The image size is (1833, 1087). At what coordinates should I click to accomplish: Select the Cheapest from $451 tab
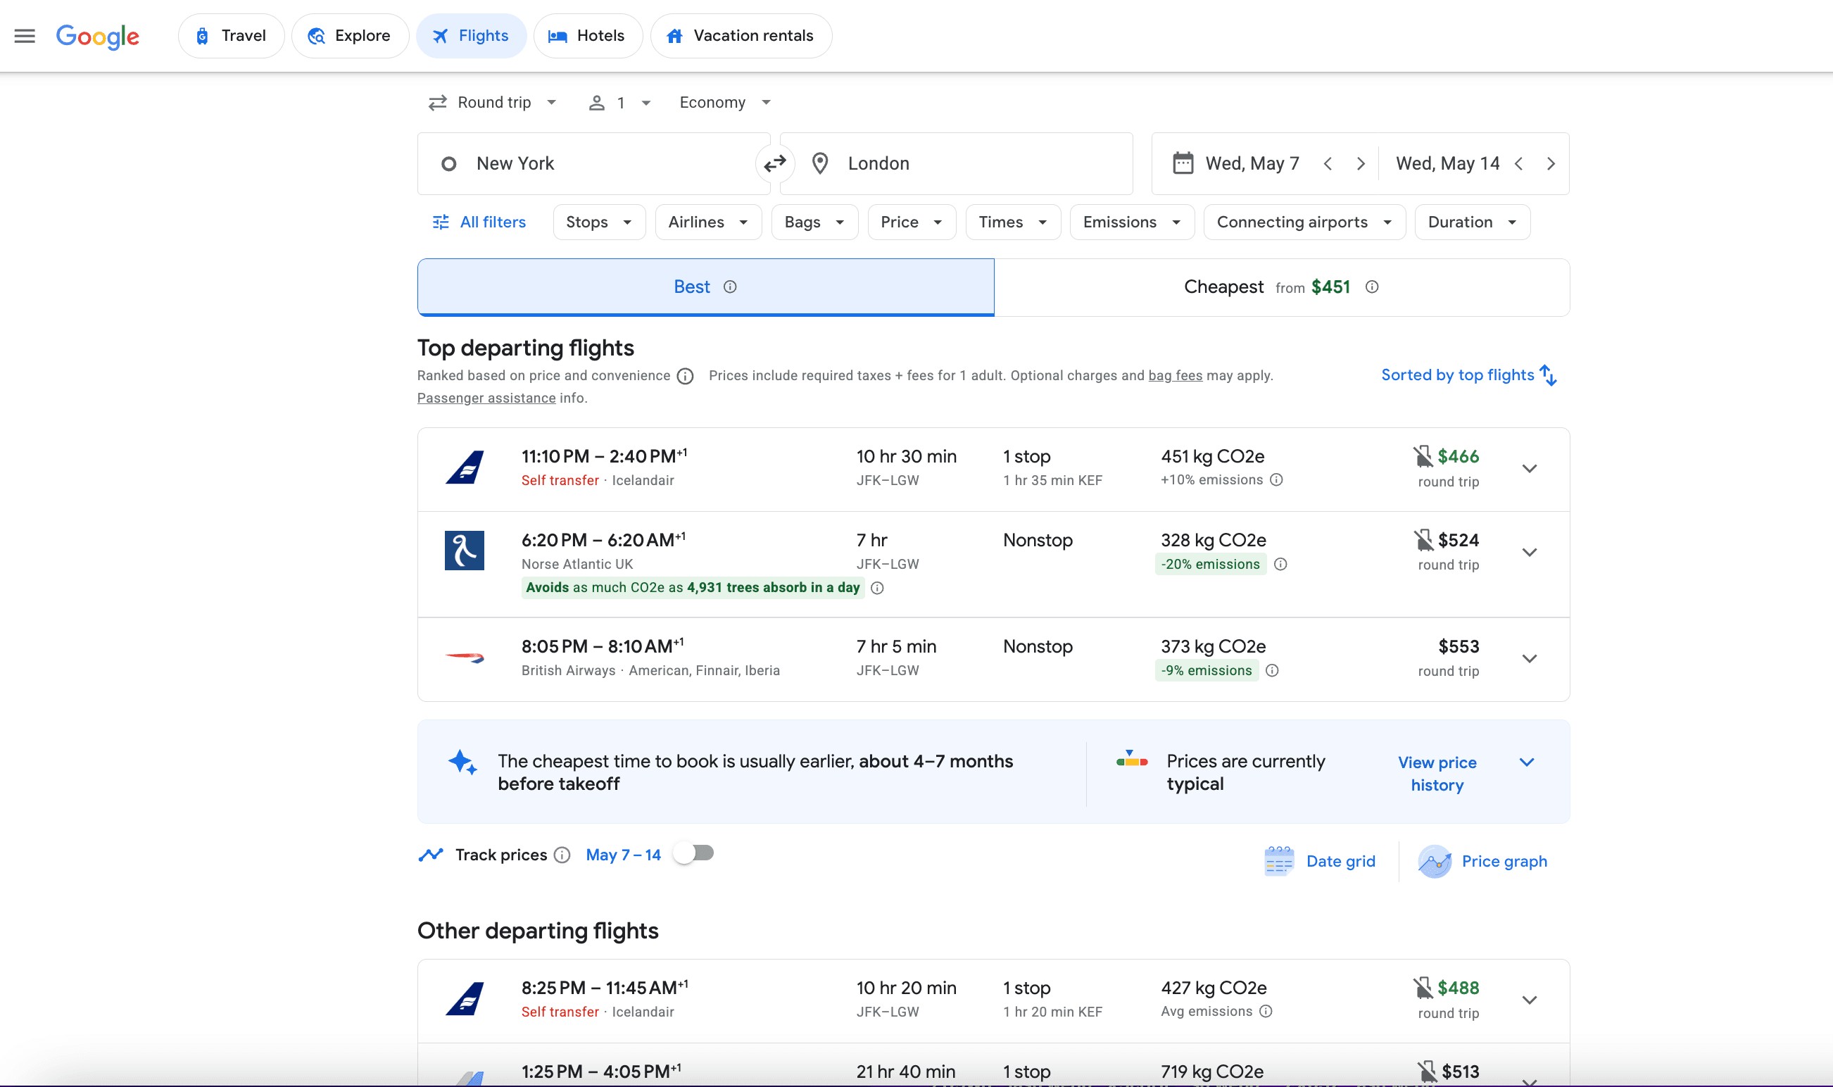[x=1282, y=287]
